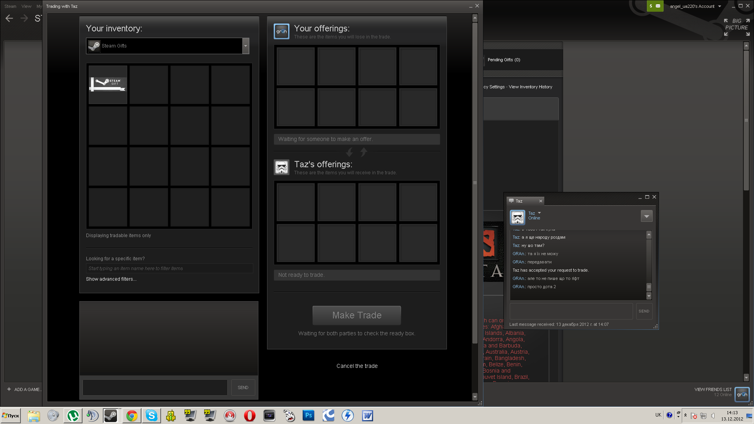Show advanced filters
The width and height of the screenshot is (754, 424).
pyautogui.click(x=111, y=279)
